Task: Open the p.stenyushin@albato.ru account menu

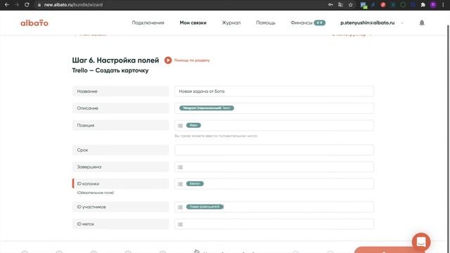Action: pos(367,22)
